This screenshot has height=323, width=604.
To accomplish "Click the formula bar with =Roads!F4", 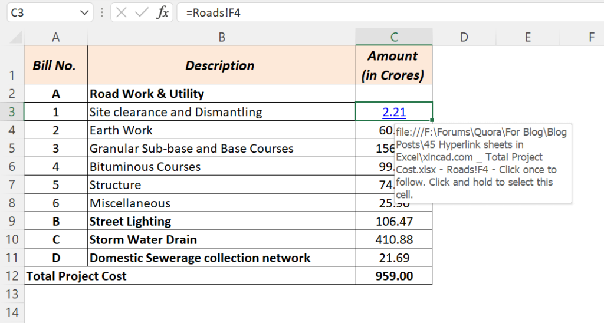I will 390,13.
